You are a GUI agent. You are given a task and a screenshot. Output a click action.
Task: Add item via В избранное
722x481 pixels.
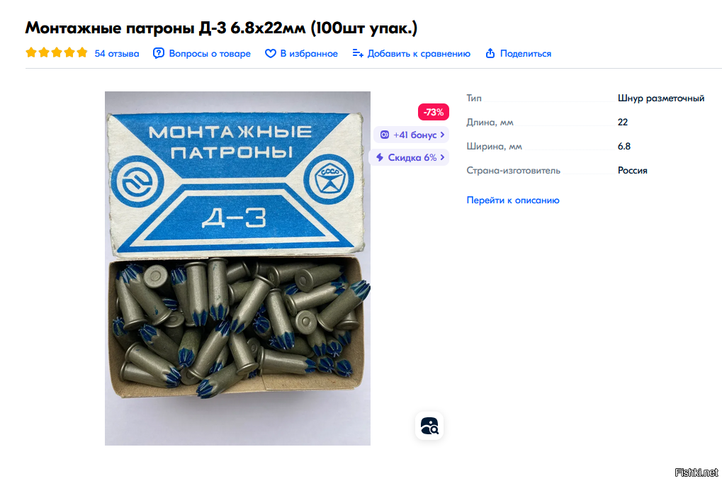309,53
